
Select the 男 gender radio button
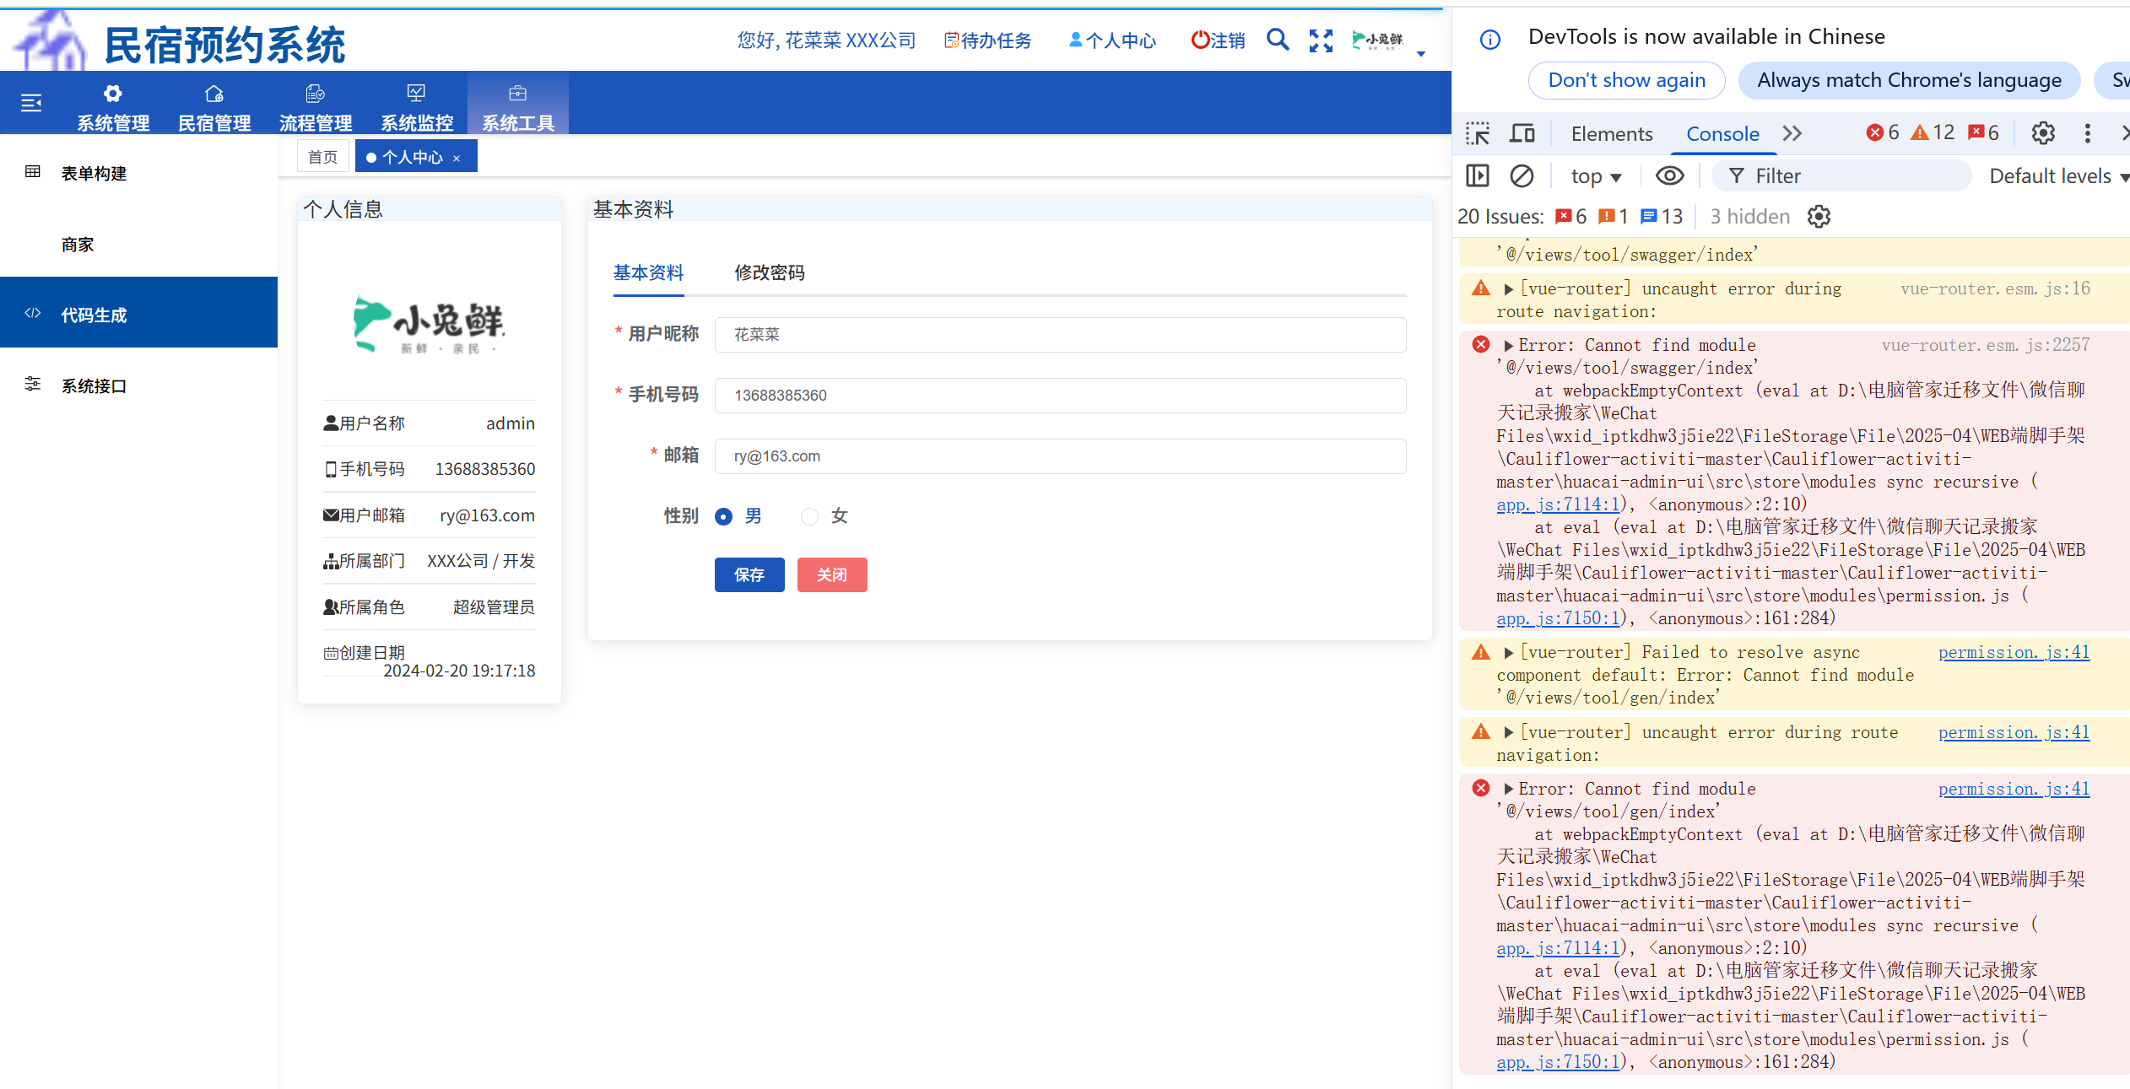[723, 516]
